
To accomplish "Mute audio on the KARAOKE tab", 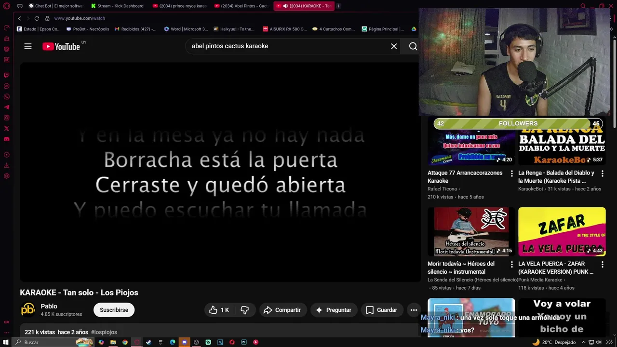I will click(285, 6).
